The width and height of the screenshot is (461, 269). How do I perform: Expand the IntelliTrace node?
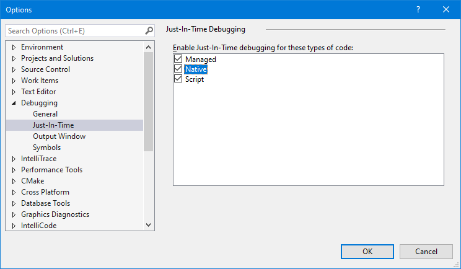point(14,159)
